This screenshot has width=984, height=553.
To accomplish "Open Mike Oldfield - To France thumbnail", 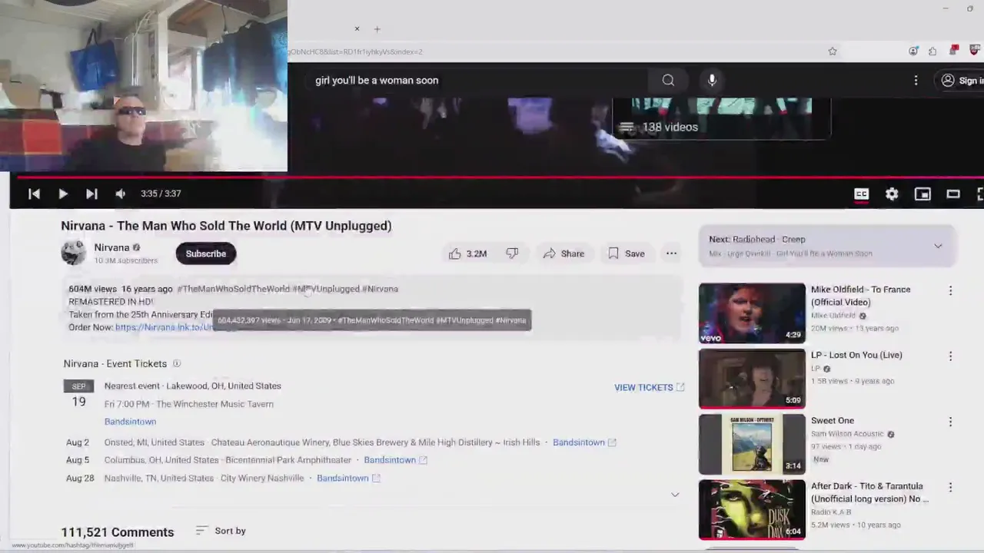I will [752, 313].
